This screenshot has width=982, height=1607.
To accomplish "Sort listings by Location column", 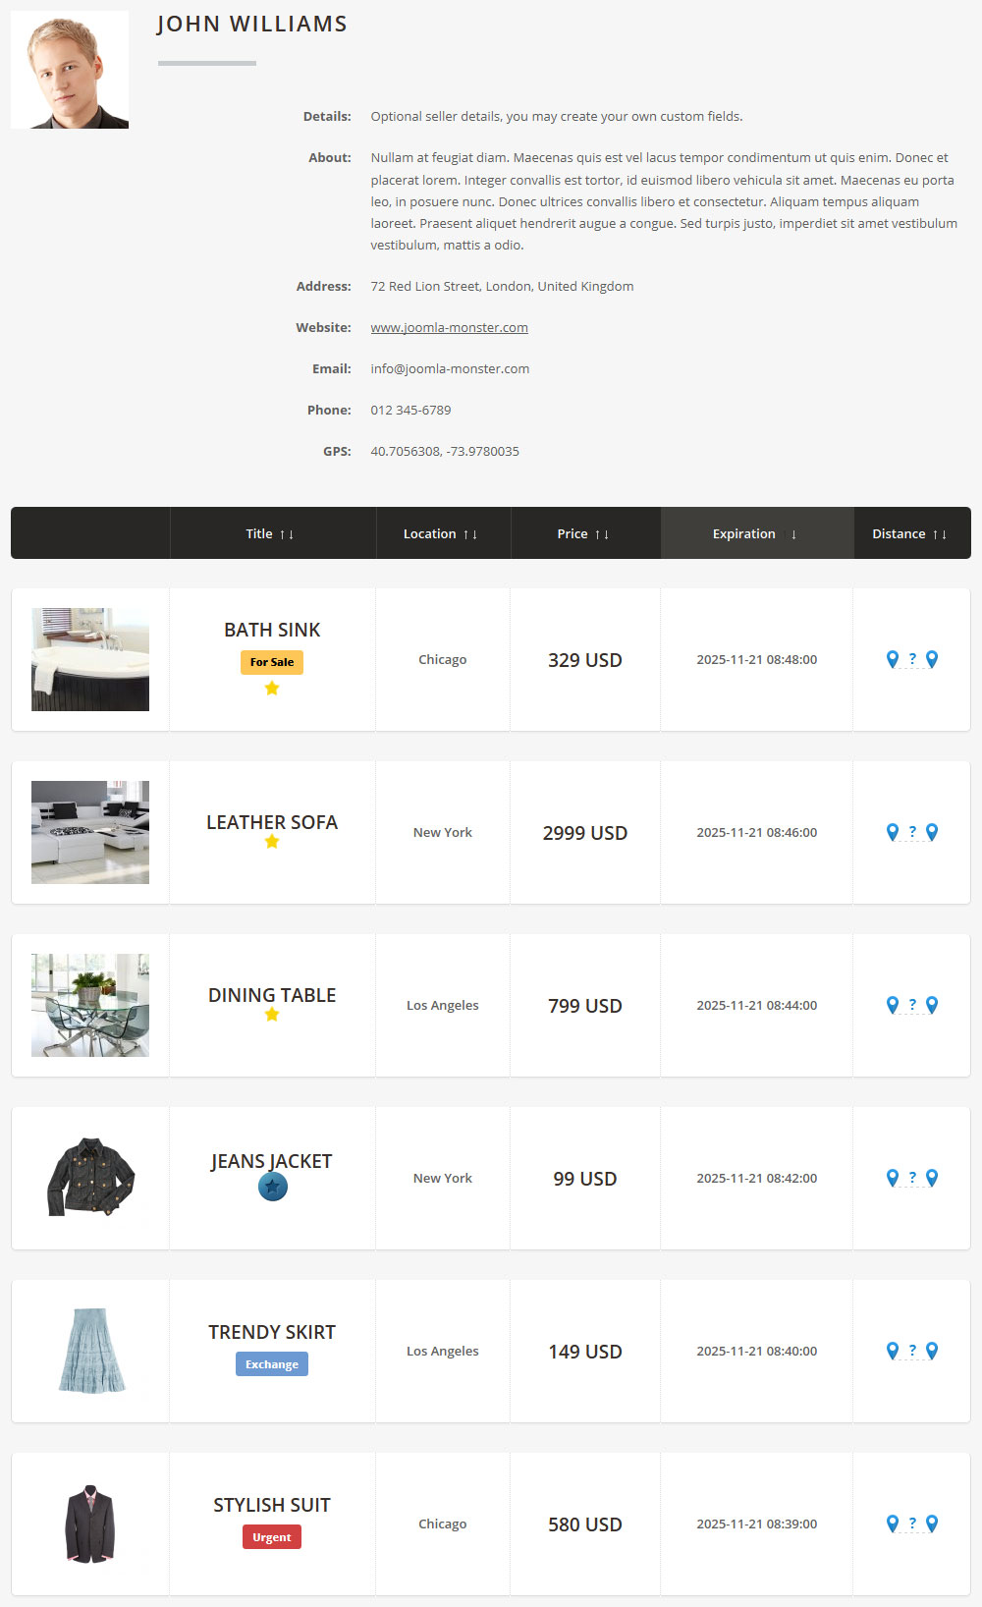I will pos(440,533).
